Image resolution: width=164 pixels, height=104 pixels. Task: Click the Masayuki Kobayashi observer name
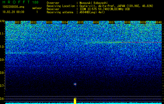click(x=94, y=3)
